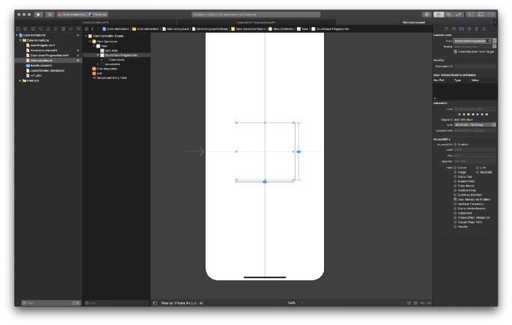Open the Library button in toolbar
Screen dimensions: 512x325
427,14
